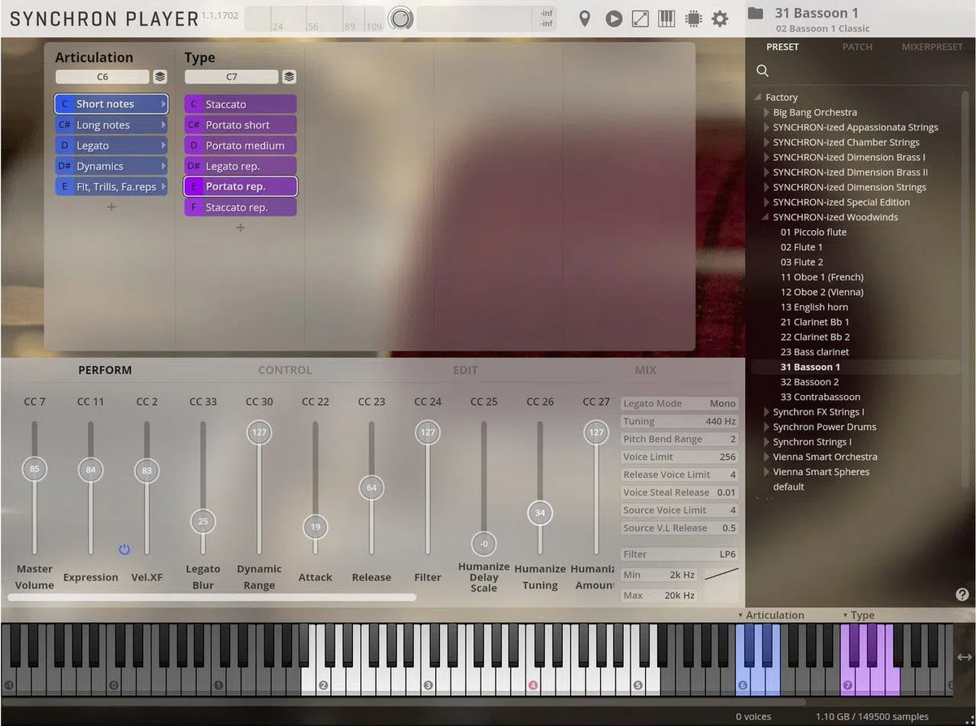Toggle the blue power button under Expression
This screenshot has width=976, height=726.
pyautogui.click(x=124, y=550)
